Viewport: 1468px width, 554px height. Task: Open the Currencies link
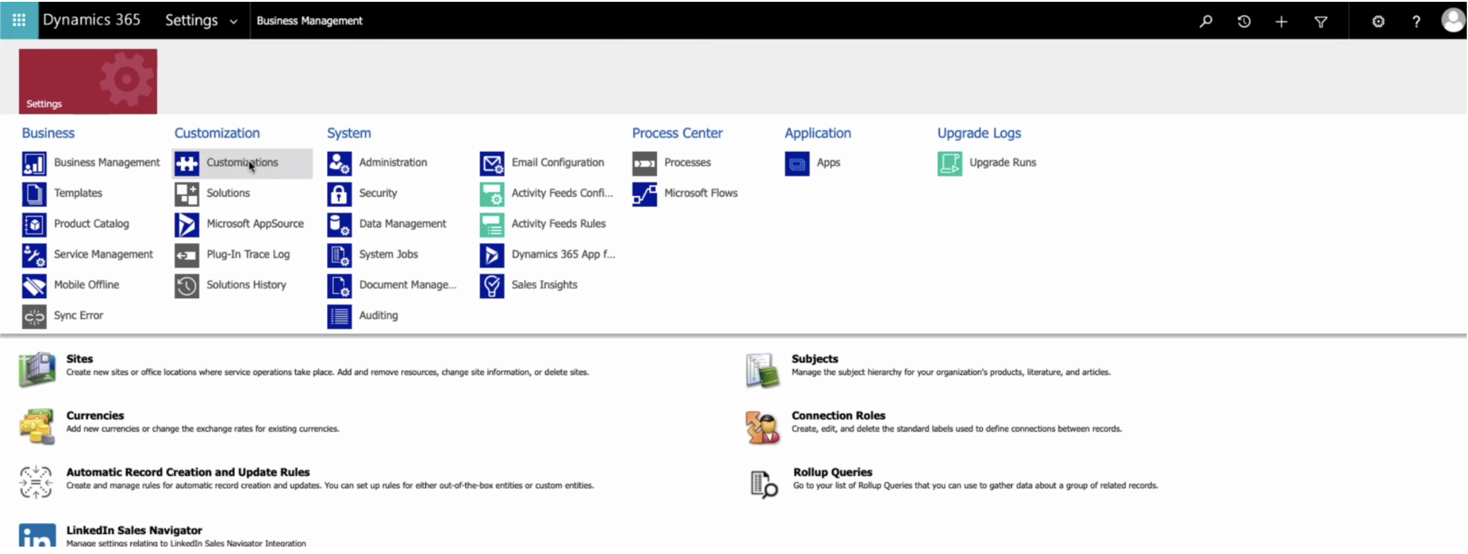pyautogui.click(x=95, y=416)
